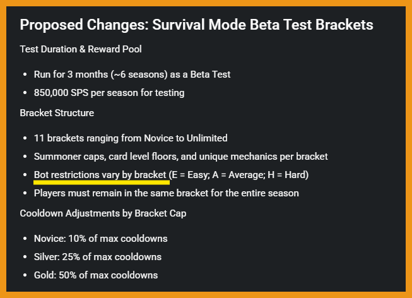
Task: Click the Proposed Changes heading title
Action: point(197,25)
